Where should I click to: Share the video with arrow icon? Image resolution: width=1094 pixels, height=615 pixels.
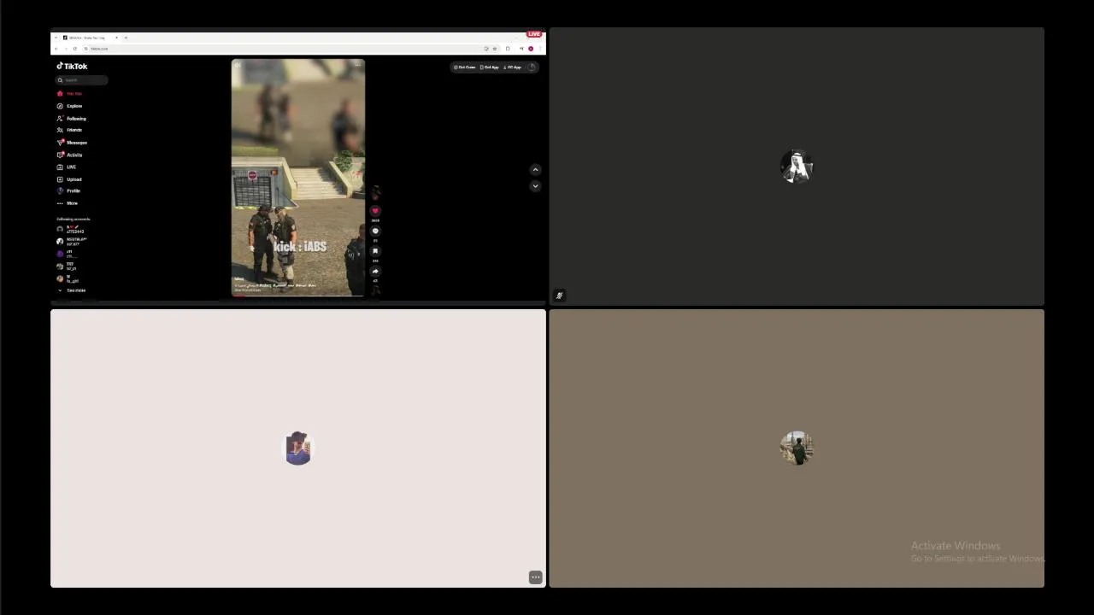pos(375,271)
